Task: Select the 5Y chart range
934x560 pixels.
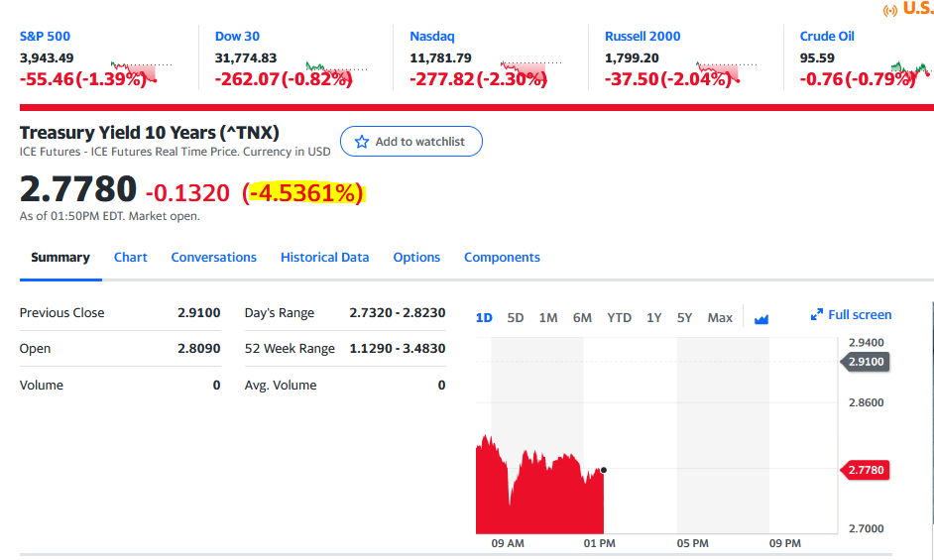Action: [684, 317]
